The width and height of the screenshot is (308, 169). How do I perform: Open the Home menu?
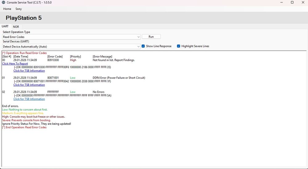coord(7,9)
